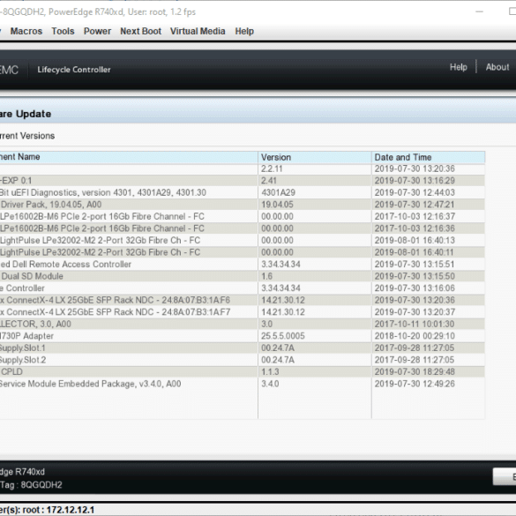Screen dimensions: 516x516
Task: Open the Next Boot menu
Action: (x=140, y=31)
